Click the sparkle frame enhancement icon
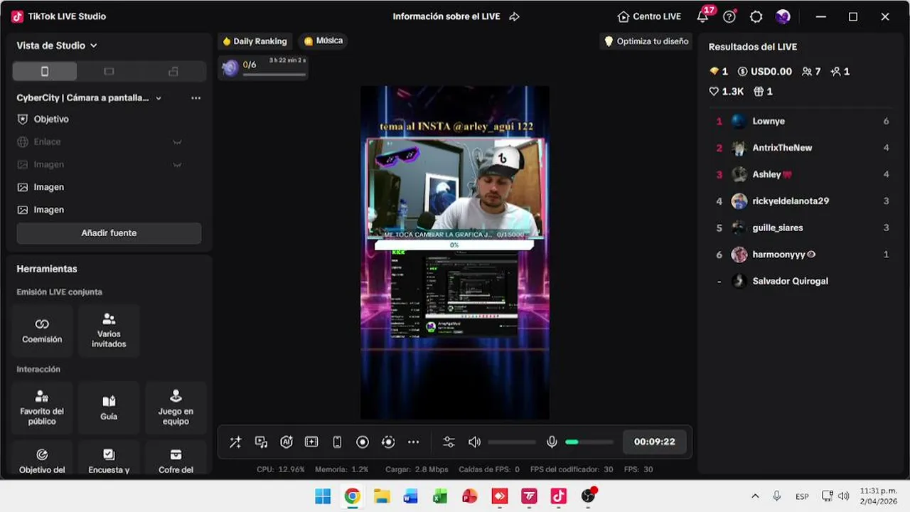This screenshot has height=512, width=910. (x=311, y=442)
